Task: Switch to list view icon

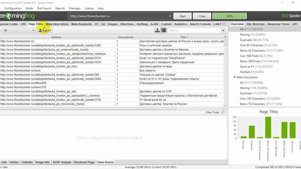Action: [164, 30]
